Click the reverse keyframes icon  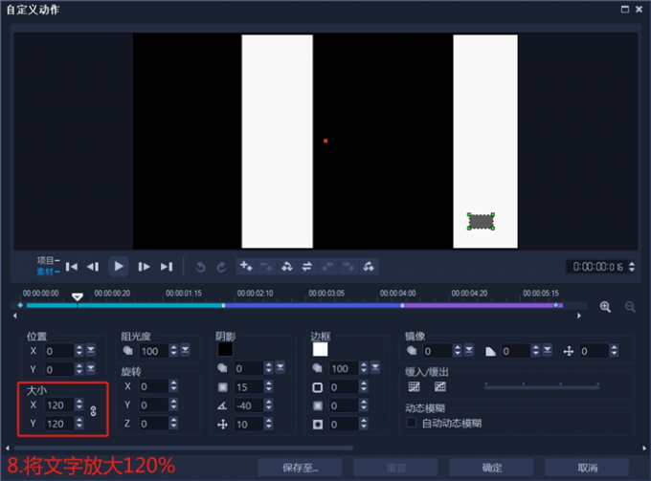[286, 266]
